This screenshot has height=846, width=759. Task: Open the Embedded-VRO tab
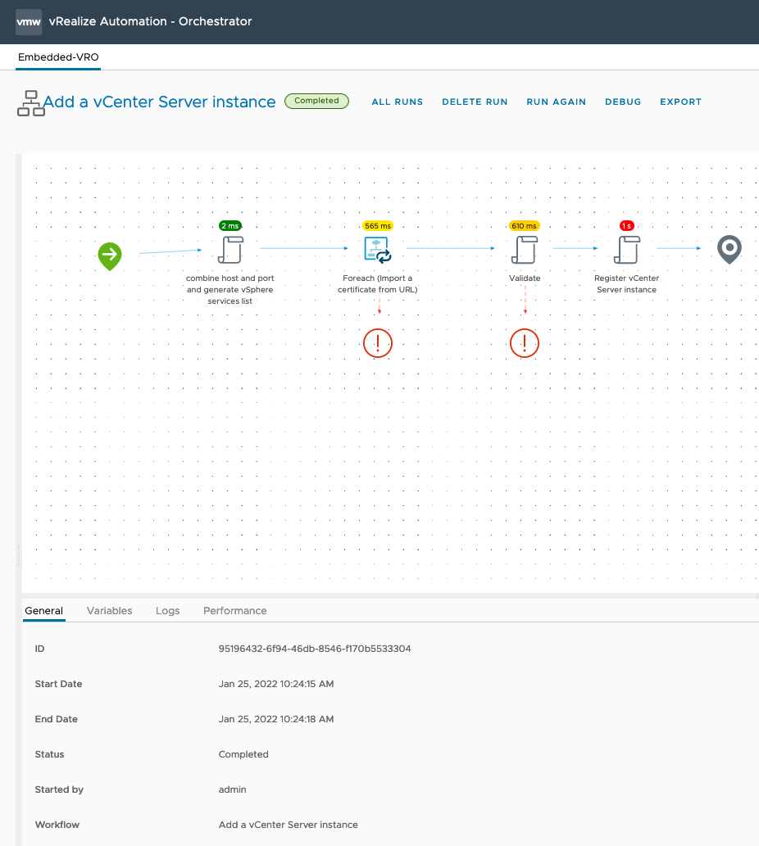coord(58,57)
